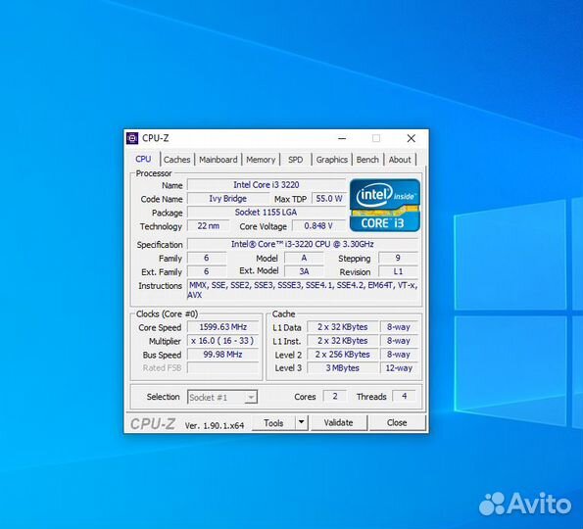Click the Name field Intel Core i3 3220

tap(267, 185)
